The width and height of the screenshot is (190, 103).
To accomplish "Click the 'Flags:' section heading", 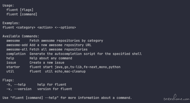I will tap(8, 80).
